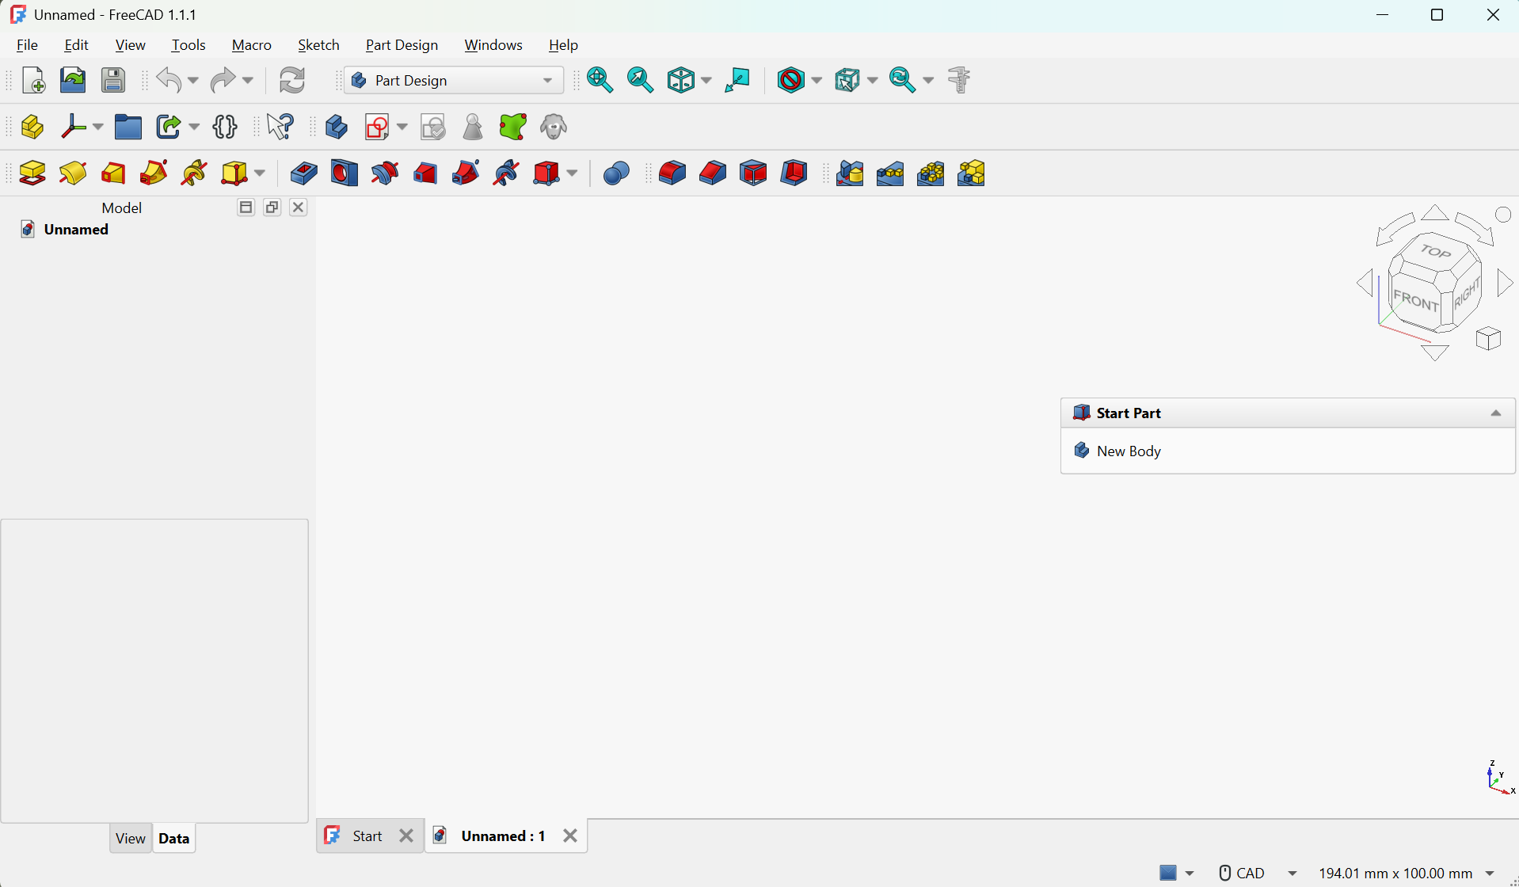The image size is (1519, 887).
Task: Open the Draw Style dropdown arrow
Action: click(817, 80)
